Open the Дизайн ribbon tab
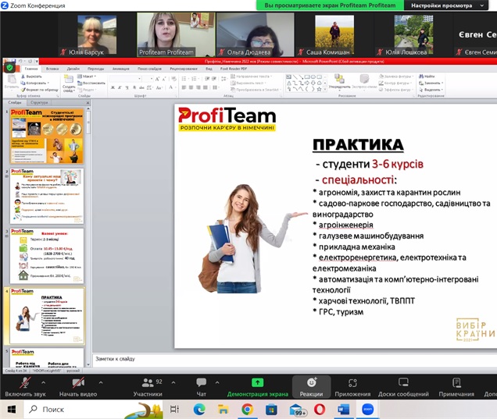This screenshot has width=497, height=419. coord(73,69)
